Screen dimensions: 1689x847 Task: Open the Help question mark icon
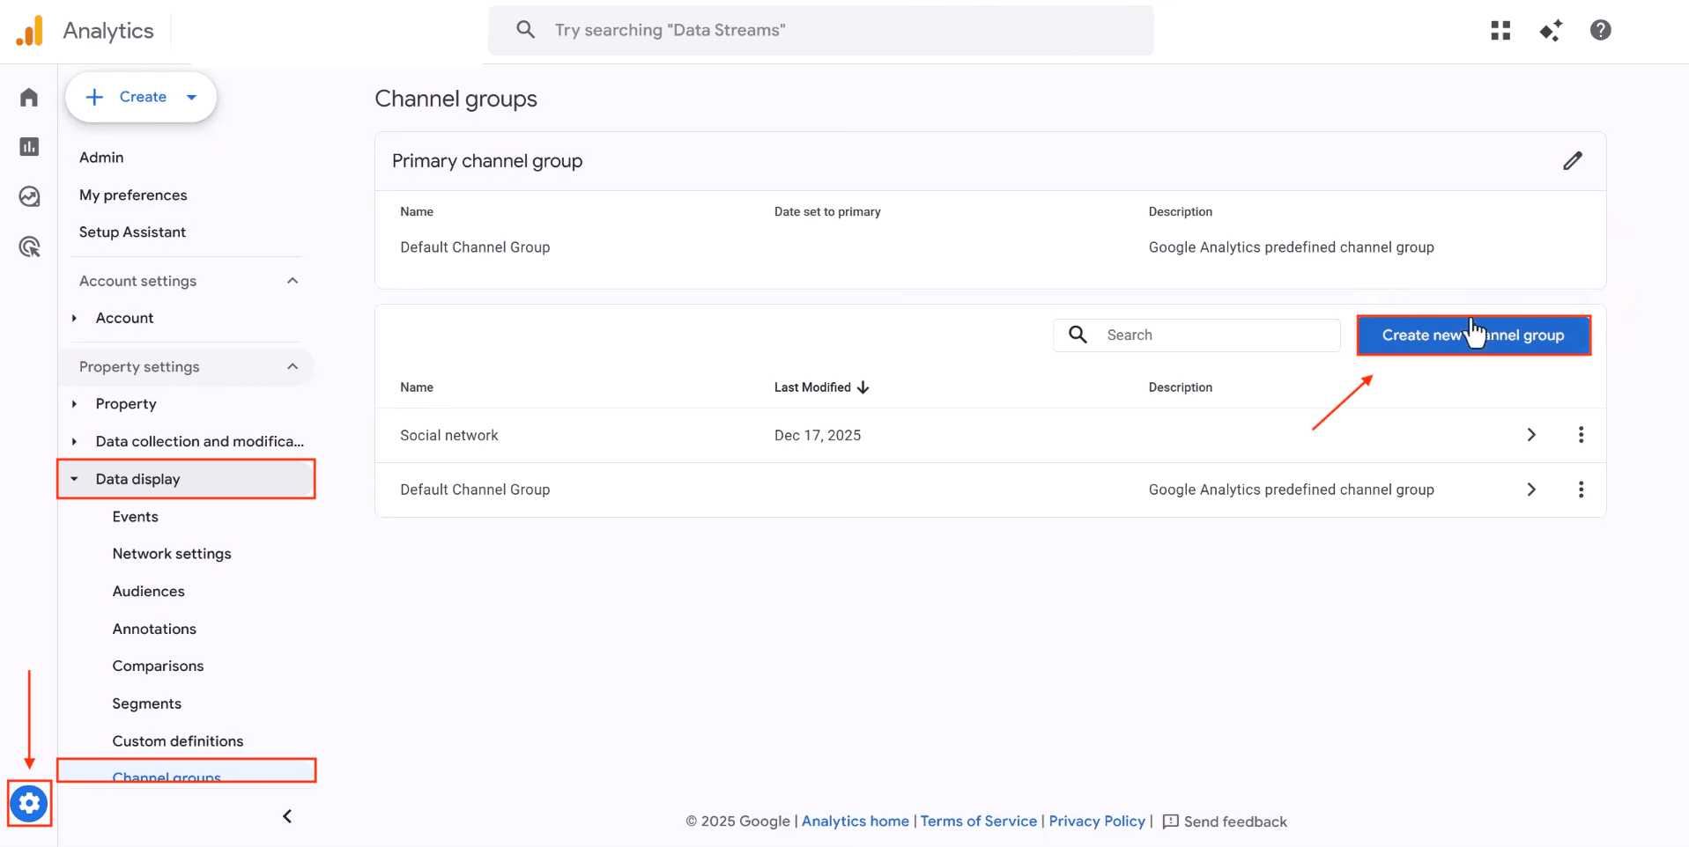1600,30
